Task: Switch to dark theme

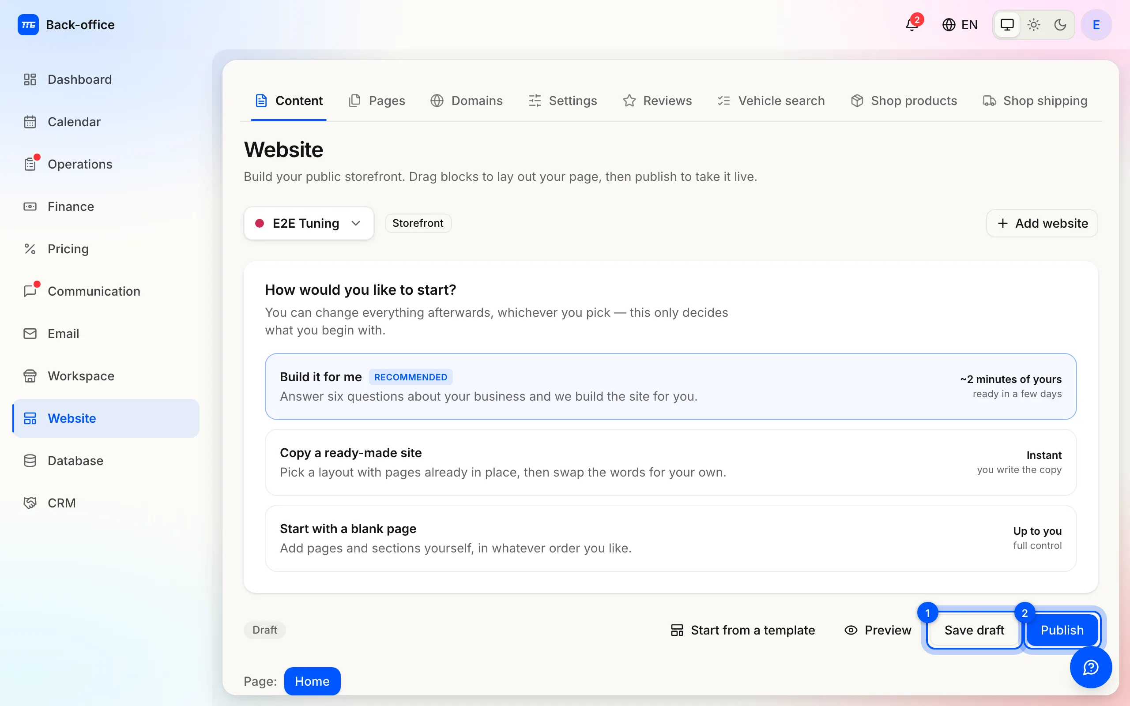Action: pyautogui.click(x=1060, y=25)
